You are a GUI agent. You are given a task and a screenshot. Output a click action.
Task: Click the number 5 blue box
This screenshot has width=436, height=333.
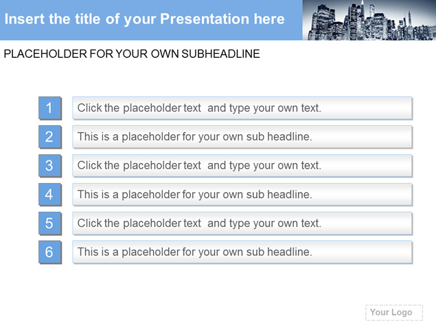pos(49,223)
